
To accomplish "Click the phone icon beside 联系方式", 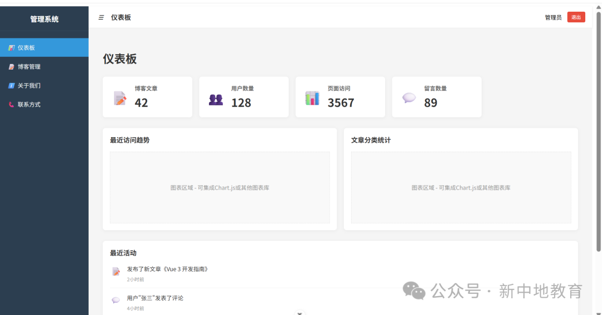I will 12,104.
